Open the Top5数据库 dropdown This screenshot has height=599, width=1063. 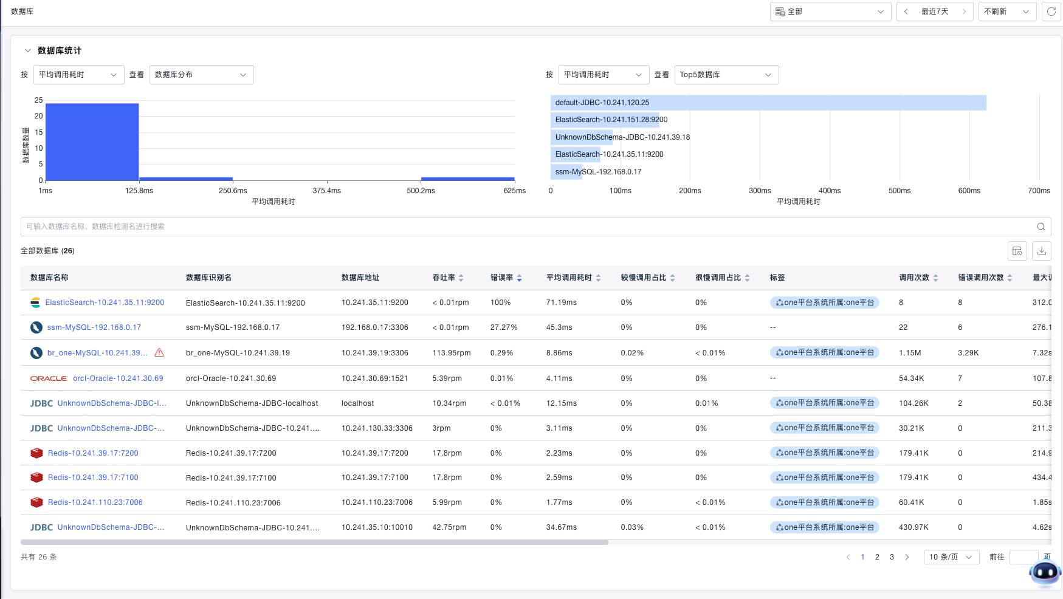[x=726, y=75]
